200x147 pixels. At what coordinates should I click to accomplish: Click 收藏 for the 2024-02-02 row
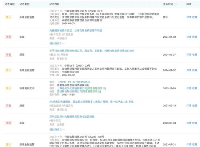195,70
